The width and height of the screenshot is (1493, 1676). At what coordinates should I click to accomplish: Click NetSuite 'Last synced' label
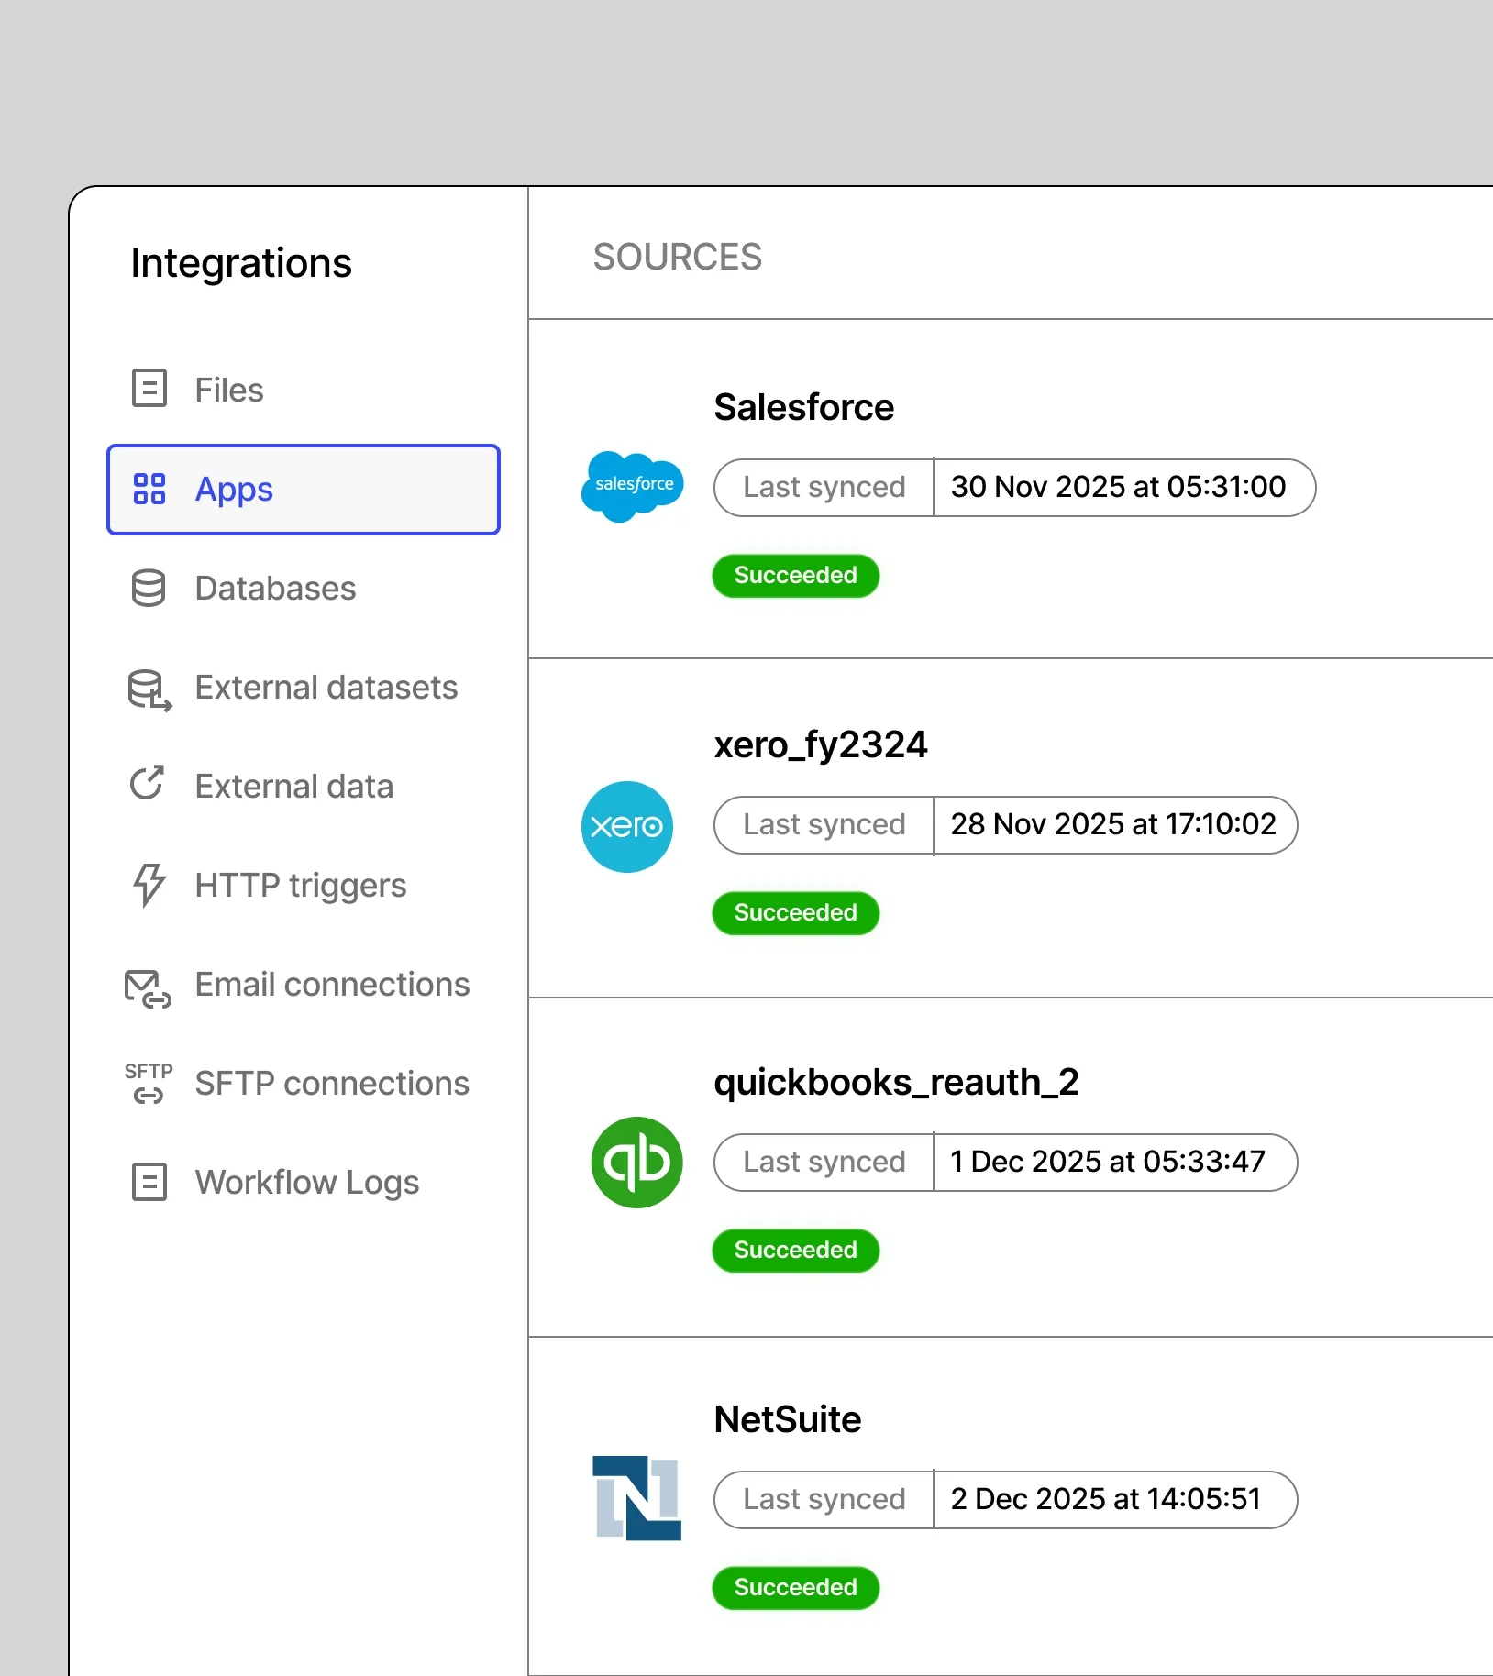[x=824, y=1499]
